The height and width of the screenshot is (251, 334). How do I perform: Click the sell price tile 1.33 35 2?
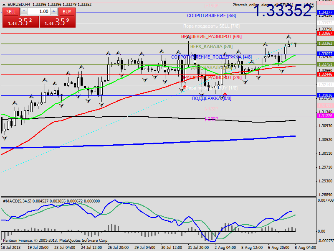pyautogui.click(x=20, y=22)
